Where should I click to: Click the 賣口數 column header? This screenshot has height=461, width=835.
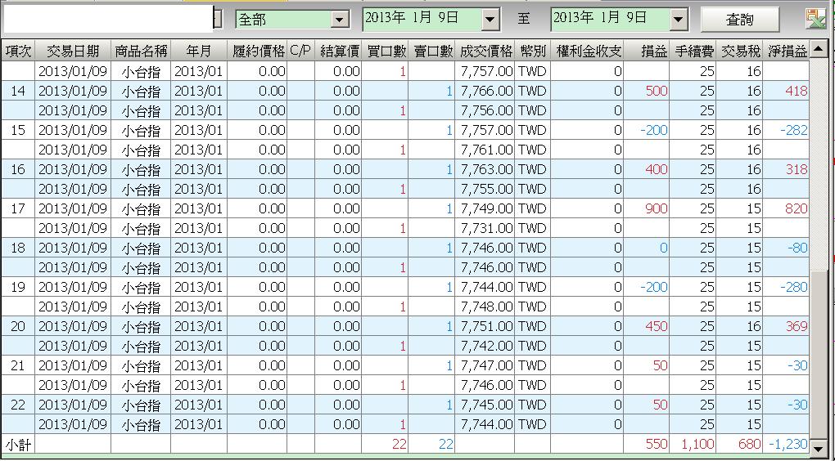point(431,51)
